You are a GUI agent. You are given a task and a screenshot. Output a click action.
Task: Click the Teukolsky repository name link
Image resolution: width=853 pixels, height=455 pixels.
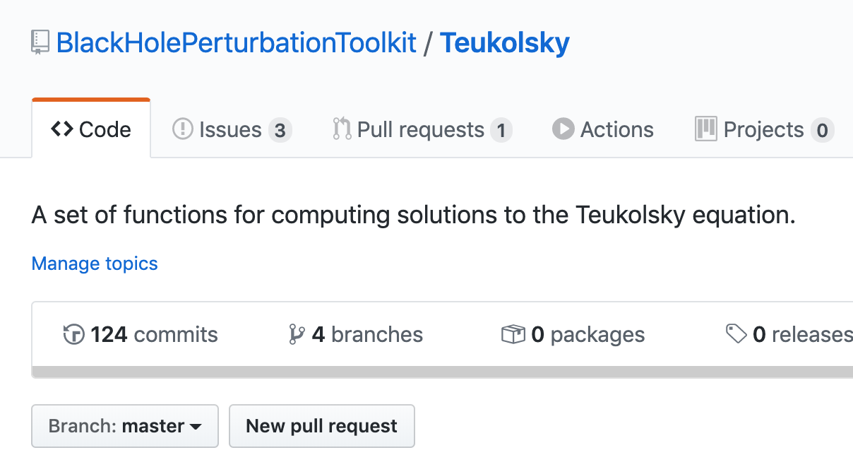coord(505,44)
